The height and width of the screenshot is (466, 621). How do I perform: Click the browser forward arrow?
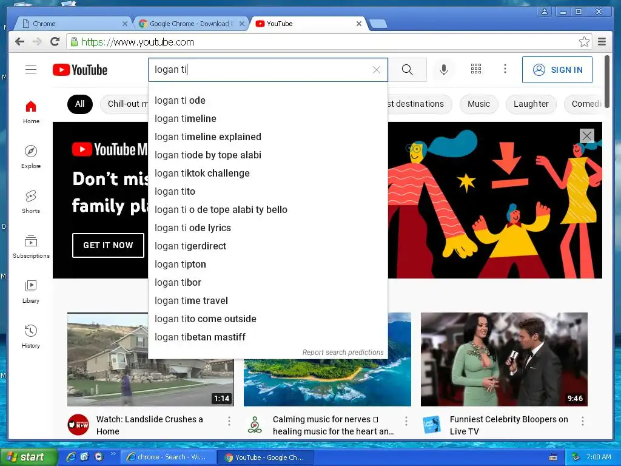(37, 42)
